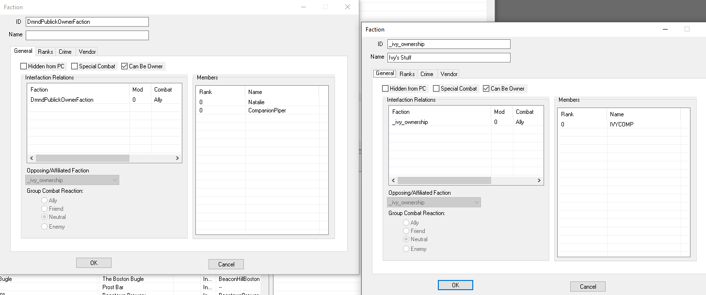Select _ivy_ownership row in Interfaction Relations list

click(466, 122)
